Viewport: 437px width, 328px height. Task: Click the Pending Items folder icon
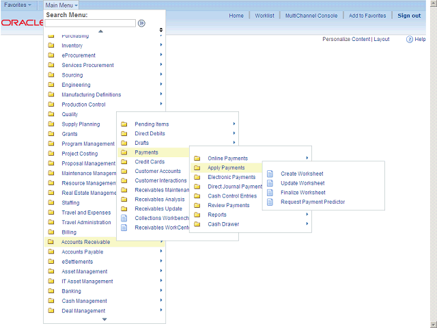(x=124, y=124)
